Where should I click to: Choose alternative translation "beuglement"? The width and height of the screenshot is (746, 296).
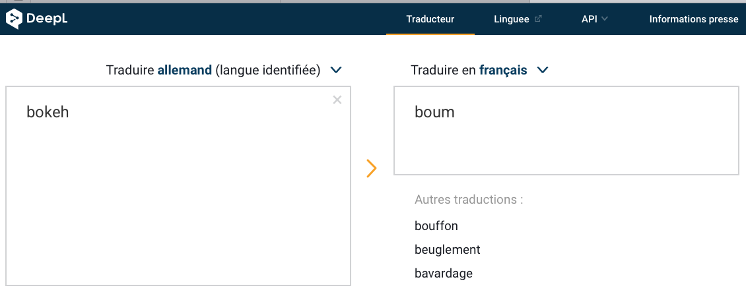click(447, 250)
